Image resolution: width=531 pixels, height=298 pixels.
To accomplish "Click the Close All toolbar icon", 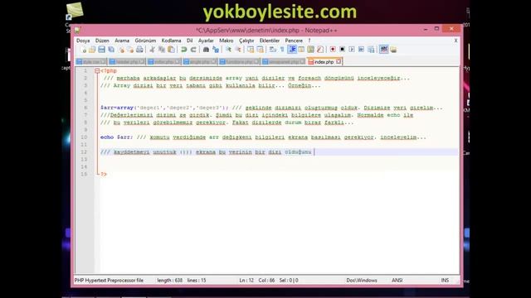I will click(x=130, y=50).
